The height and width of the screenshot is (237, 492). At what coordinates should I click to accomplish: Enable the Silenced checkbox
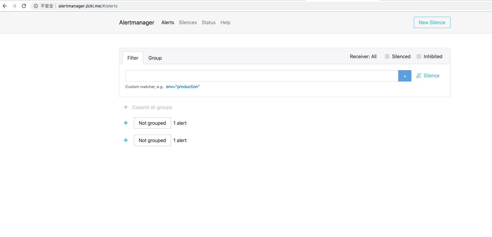point(387,56)
